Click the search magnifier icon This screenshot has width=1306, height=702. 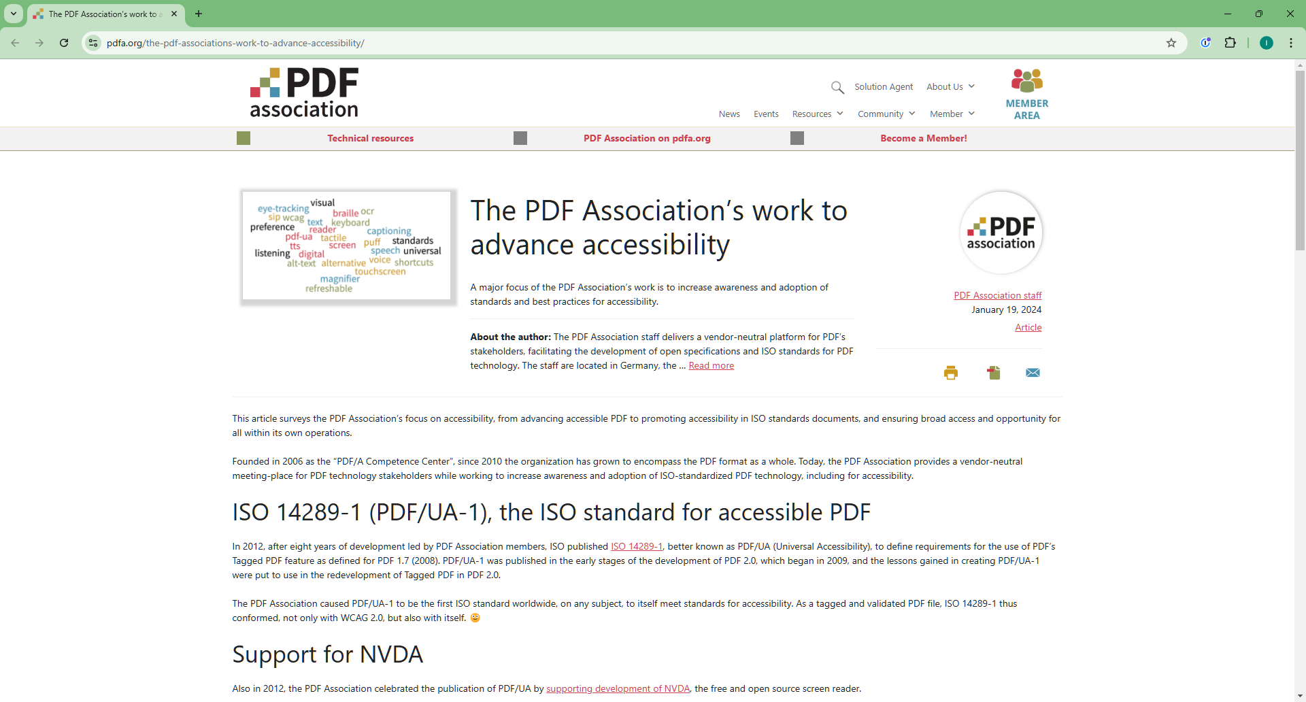coord(837,87)
